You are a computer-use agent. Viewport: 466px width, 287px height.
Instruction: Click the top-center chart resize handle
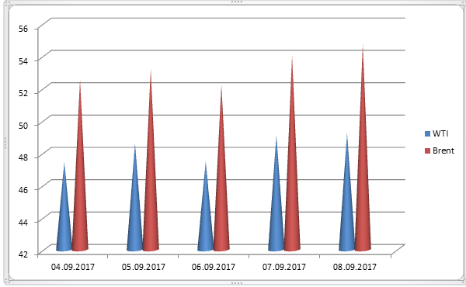[237, 2]
